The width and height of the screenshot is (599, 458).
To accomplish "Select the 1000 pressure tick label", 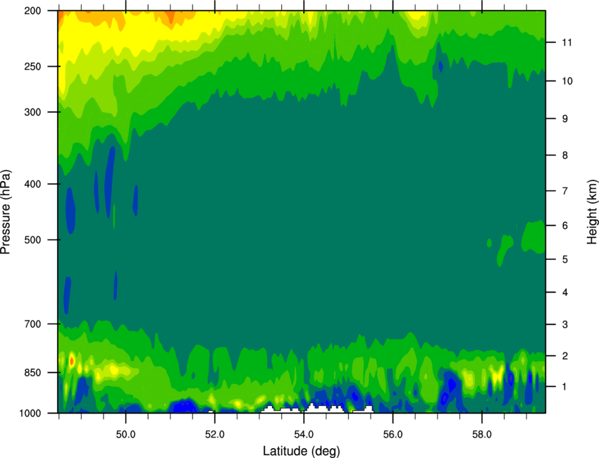I will coord(30,413).
